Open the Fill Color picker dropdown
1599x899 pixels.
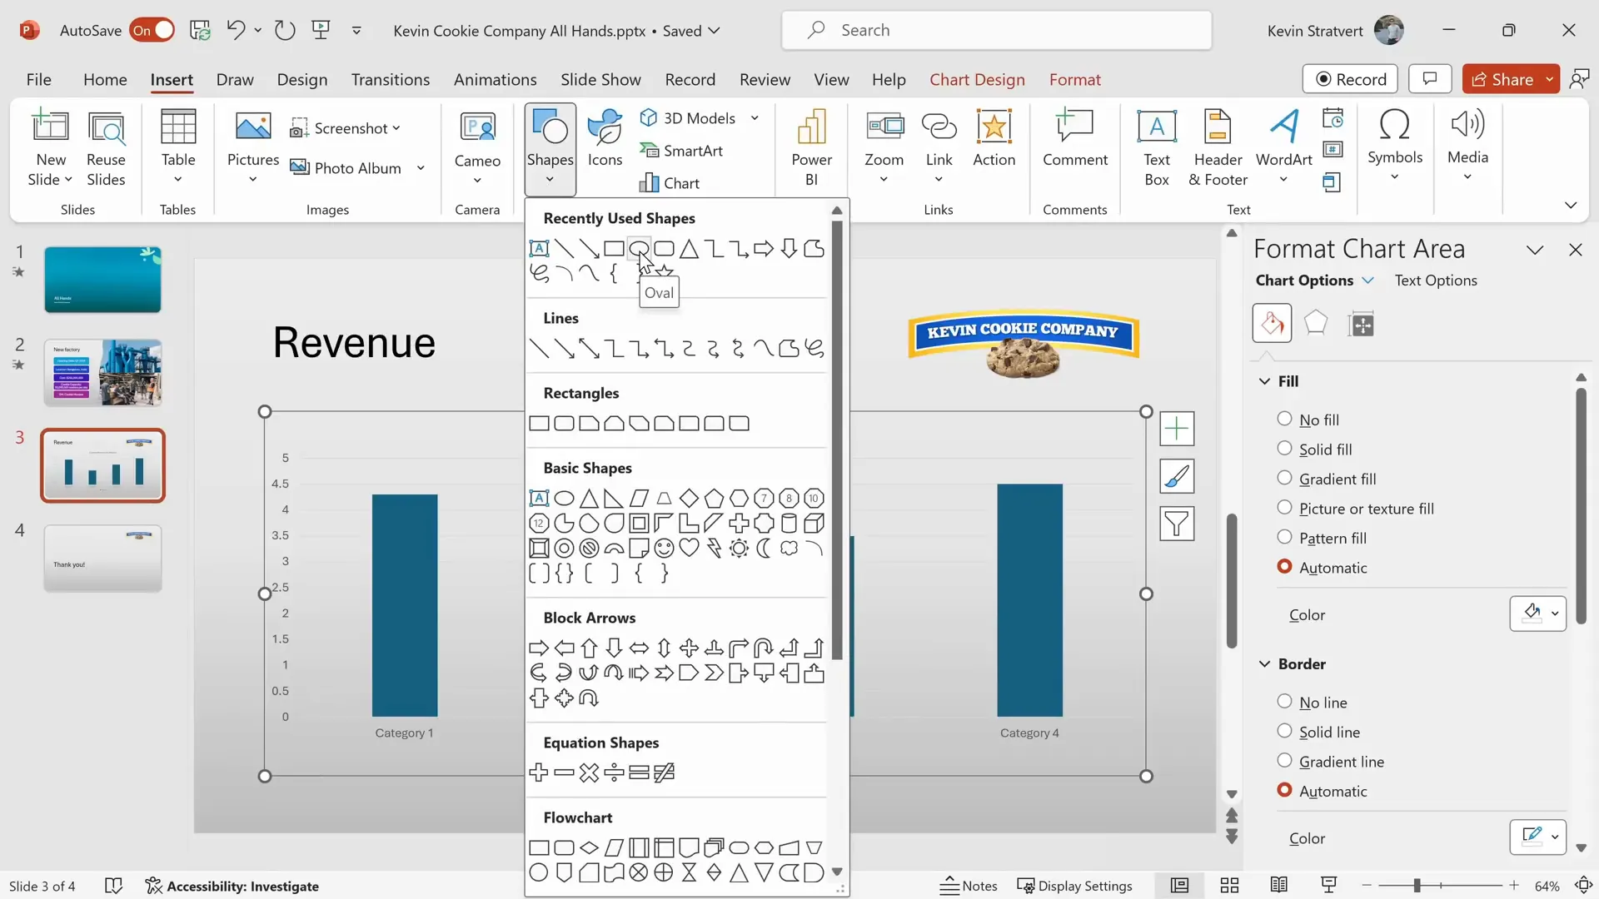click(x=1538, y=613)
